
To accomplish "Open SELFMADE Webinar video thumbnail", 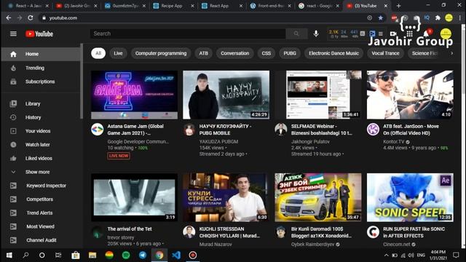I will click(x=318, y=95).
